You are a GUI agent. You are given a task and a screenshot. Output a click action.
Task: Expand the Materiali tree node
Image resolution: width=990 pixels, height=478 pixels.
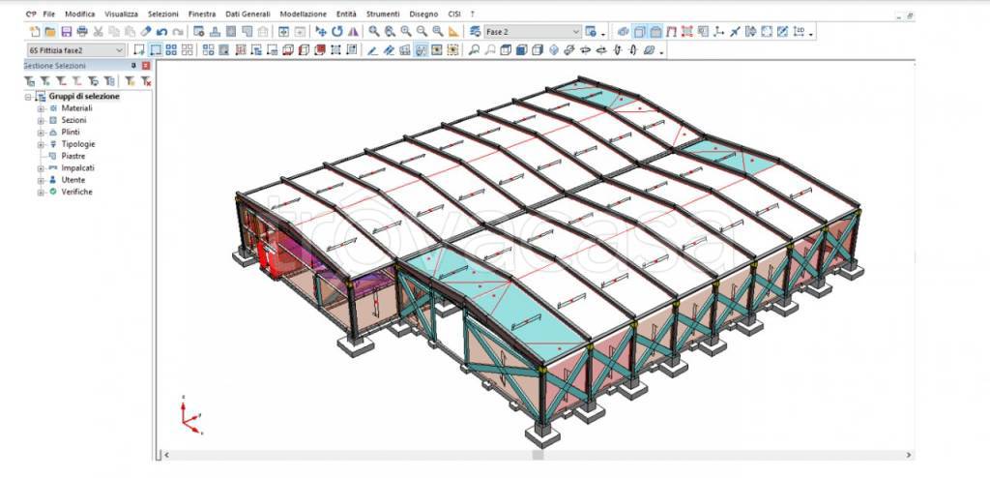[41, 108]
